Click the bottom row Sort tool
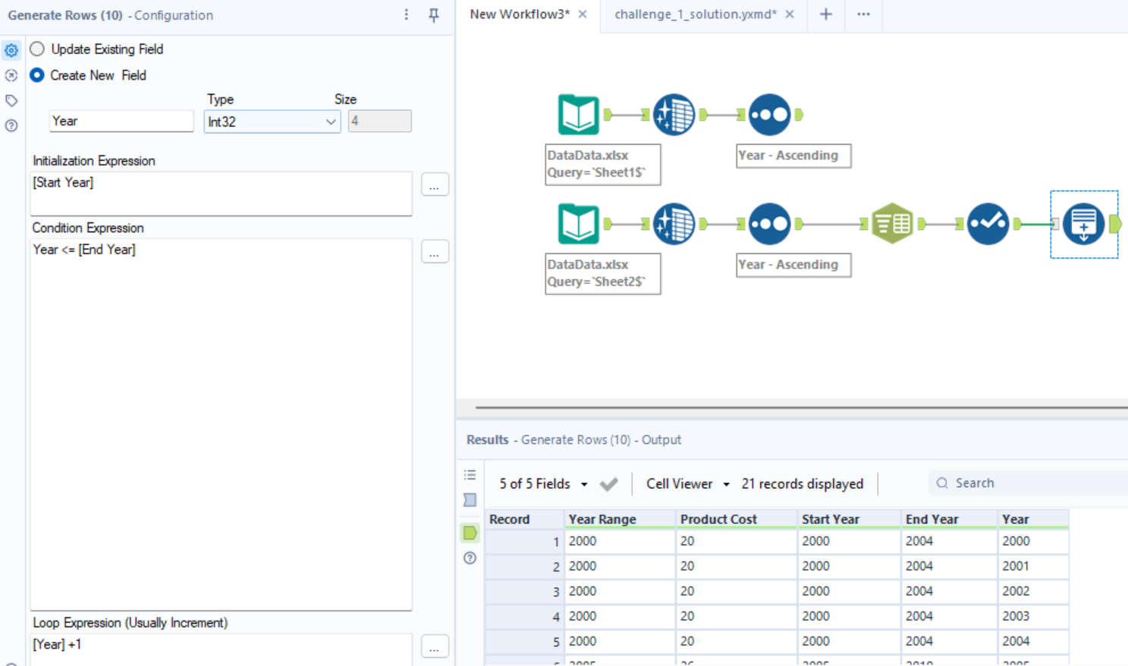Viewport: 1128px width, 666px height. point(769,224)
